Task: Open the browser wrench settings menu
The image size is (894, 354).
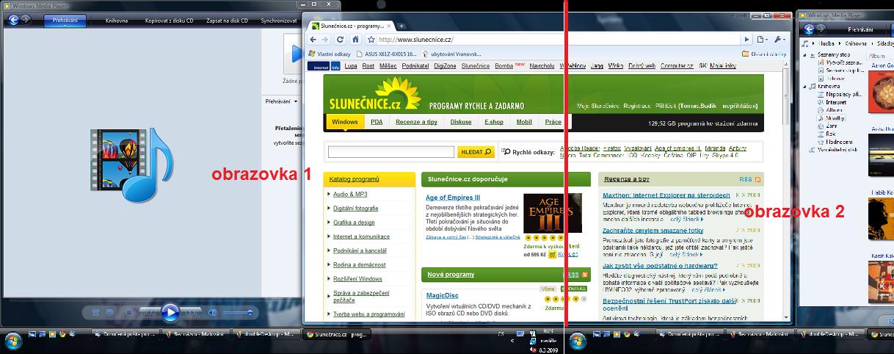Action: (780, 40)
